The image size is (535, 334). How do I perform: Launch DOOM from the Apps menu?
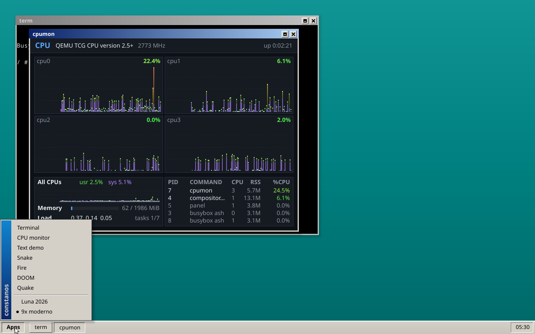(51, 278)
